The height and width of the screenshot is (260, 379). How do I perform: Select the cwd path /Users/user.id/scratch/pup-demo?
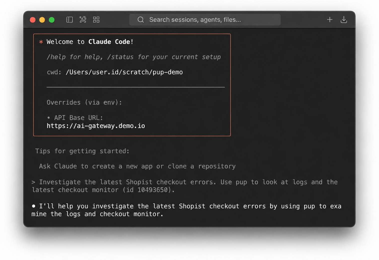pyautogui.click(x=124, y=72)
